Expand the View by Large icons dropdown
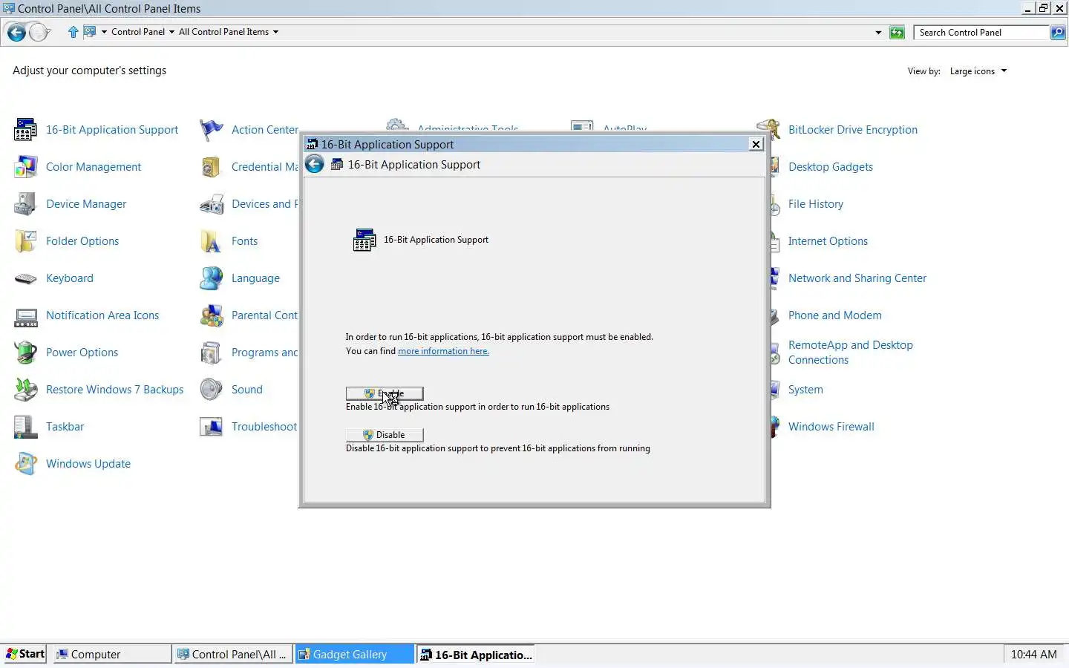The width and height of the screenshot is (1069, 668). point(978,71)
